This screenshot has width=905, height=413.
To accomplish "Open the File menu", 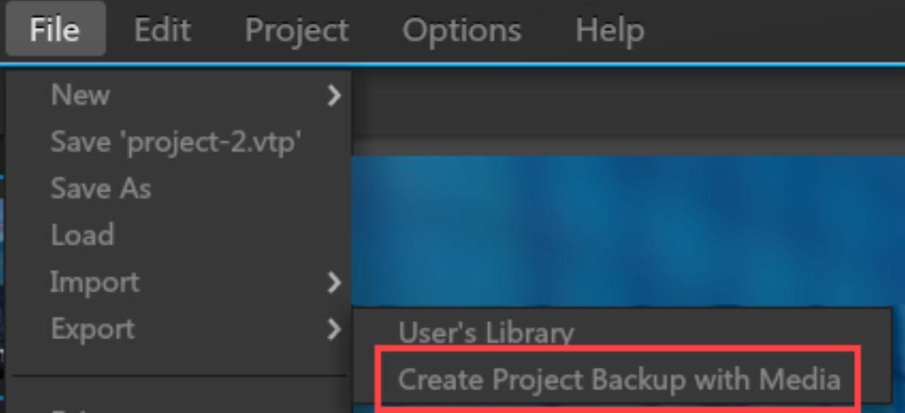I will pos(55,30).
